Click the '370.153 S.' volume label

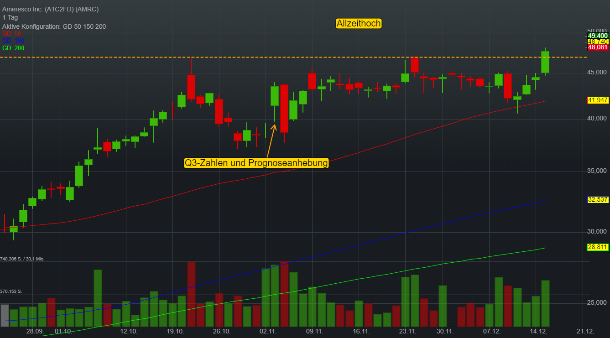(x=11, y=291)
